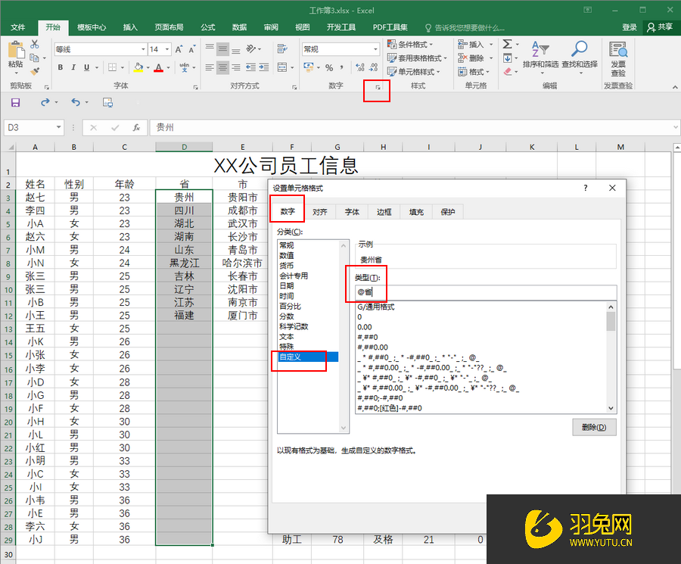
Task: Toggle italic formatting
Action: click(73, 67)
